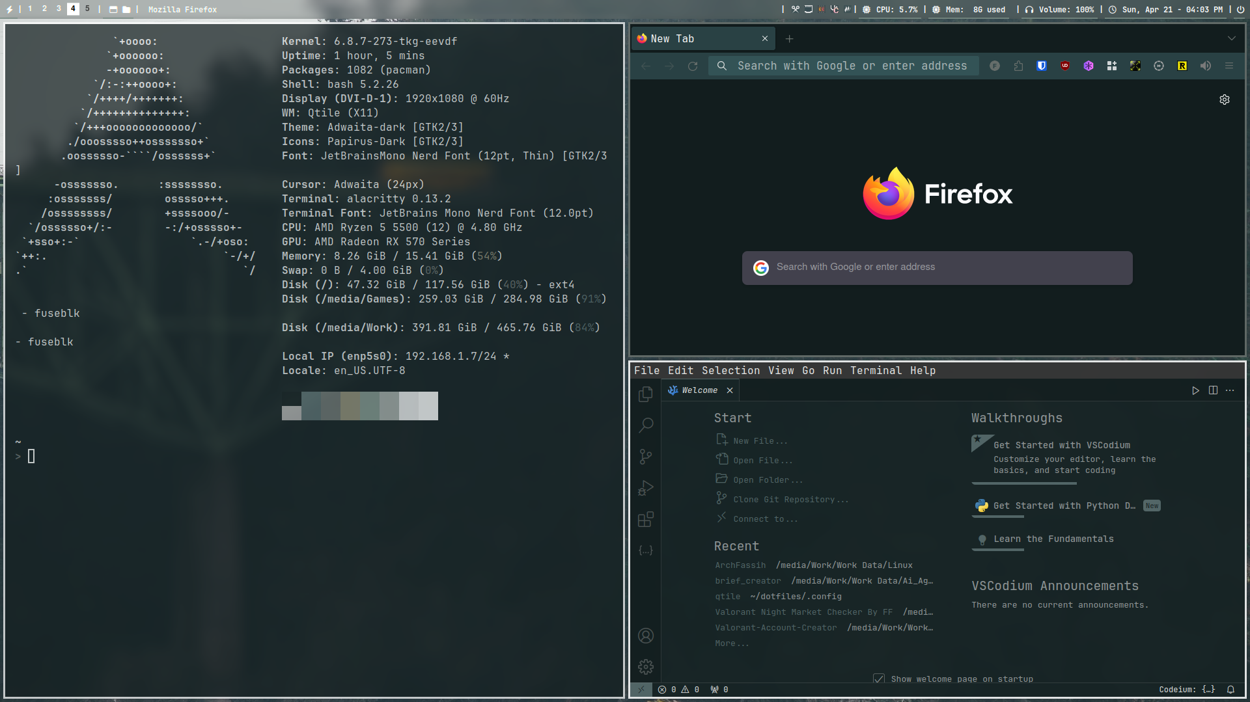Click the Firefox address bar
1250x702 pixels.
coord(843,66)
